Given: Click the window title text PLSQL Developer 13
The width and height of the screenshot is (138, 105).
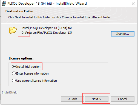Looking at the screenshot, I should click(x=24, y=4).
